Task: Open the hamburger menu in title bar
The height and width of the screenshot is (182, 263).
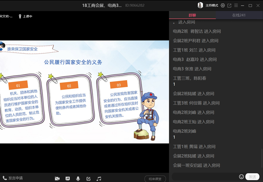Action: pos(236,5)
